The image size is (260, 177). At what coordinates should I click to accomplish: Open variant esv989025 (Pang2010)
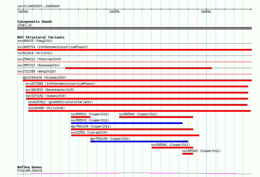click(35, 41)
